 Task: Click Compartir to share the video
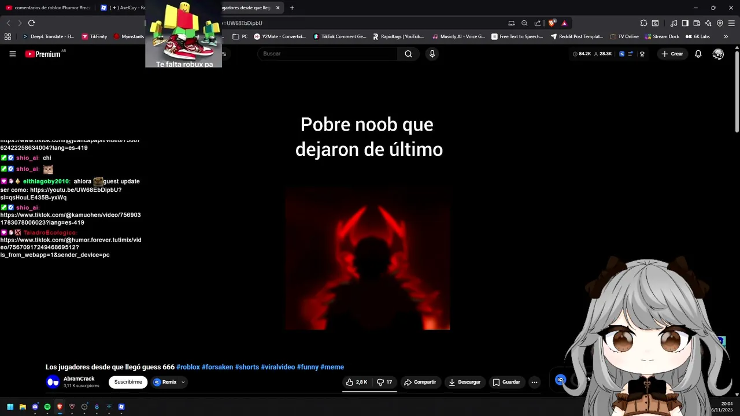coord(420,382)
